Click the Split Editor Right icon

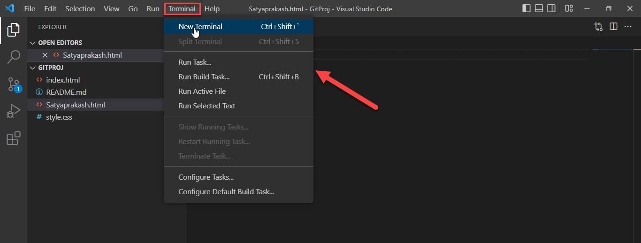613,27
